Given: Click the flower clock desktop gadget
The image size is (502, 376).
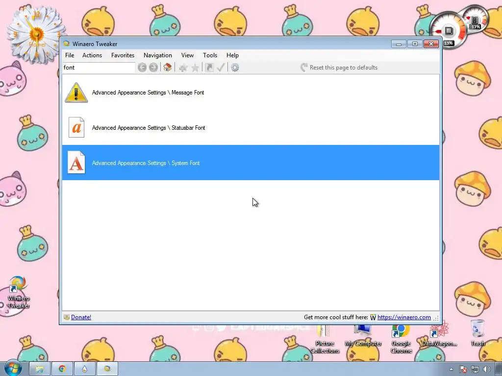Looking at the screenshot, I should click(x=35, y=35).
